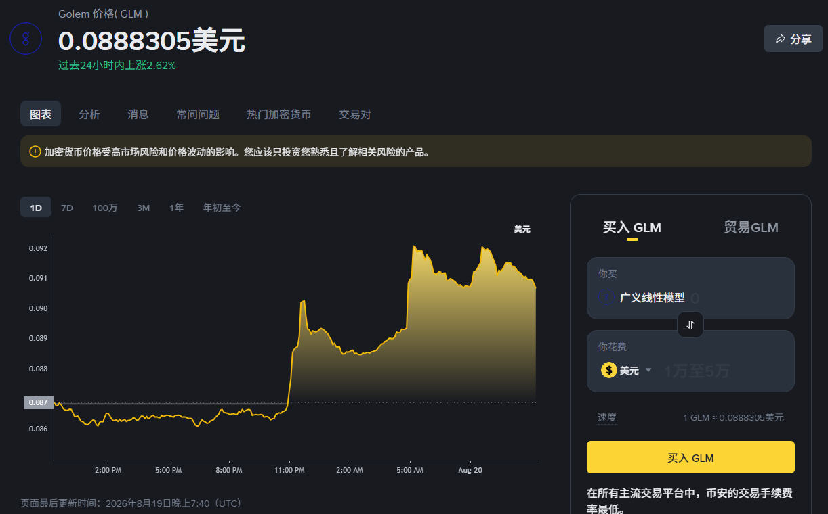828x514 pixels.
Task: Open the 热门加密货币 tab
Action: (279, 114)
